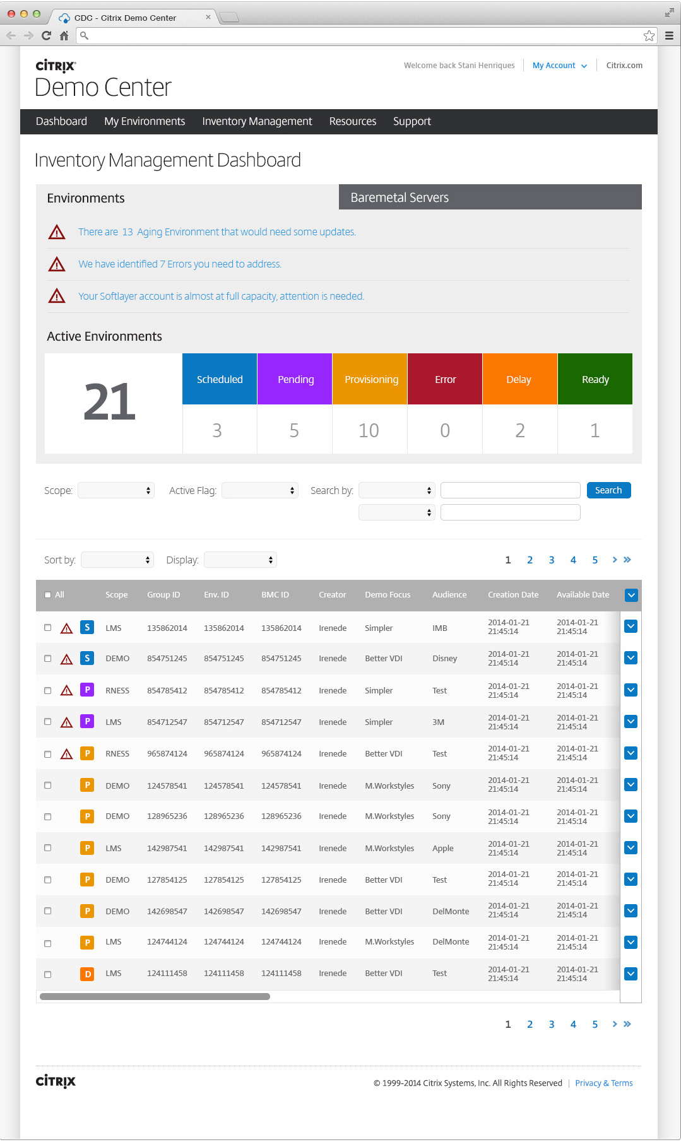Click blue S status badge in row 135862014
The image size is (681, 1142).
click(x=87, y=627)
